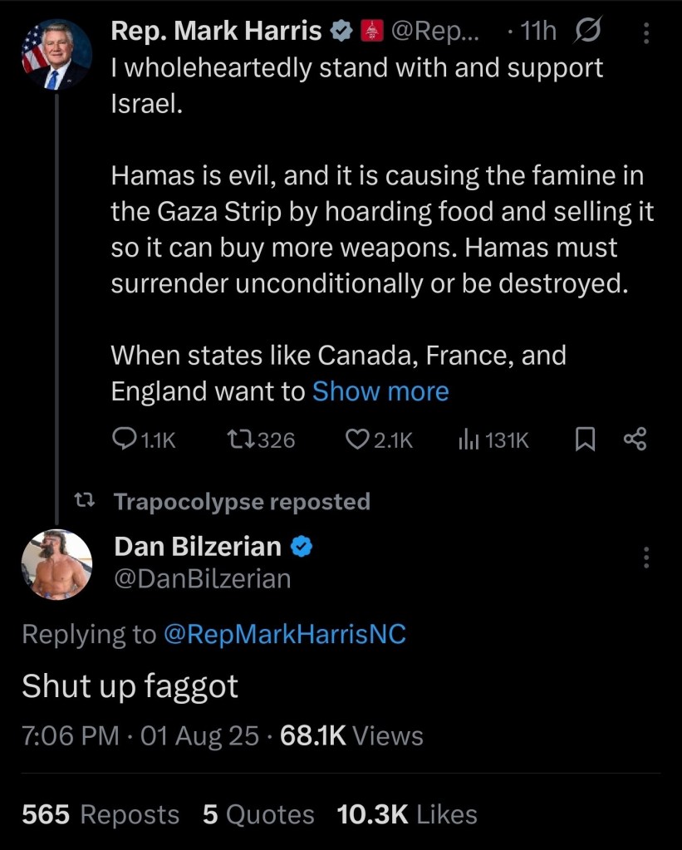
Task: Open Dan Bilzerian's profile avatar
Action: [x=56, y=564]
